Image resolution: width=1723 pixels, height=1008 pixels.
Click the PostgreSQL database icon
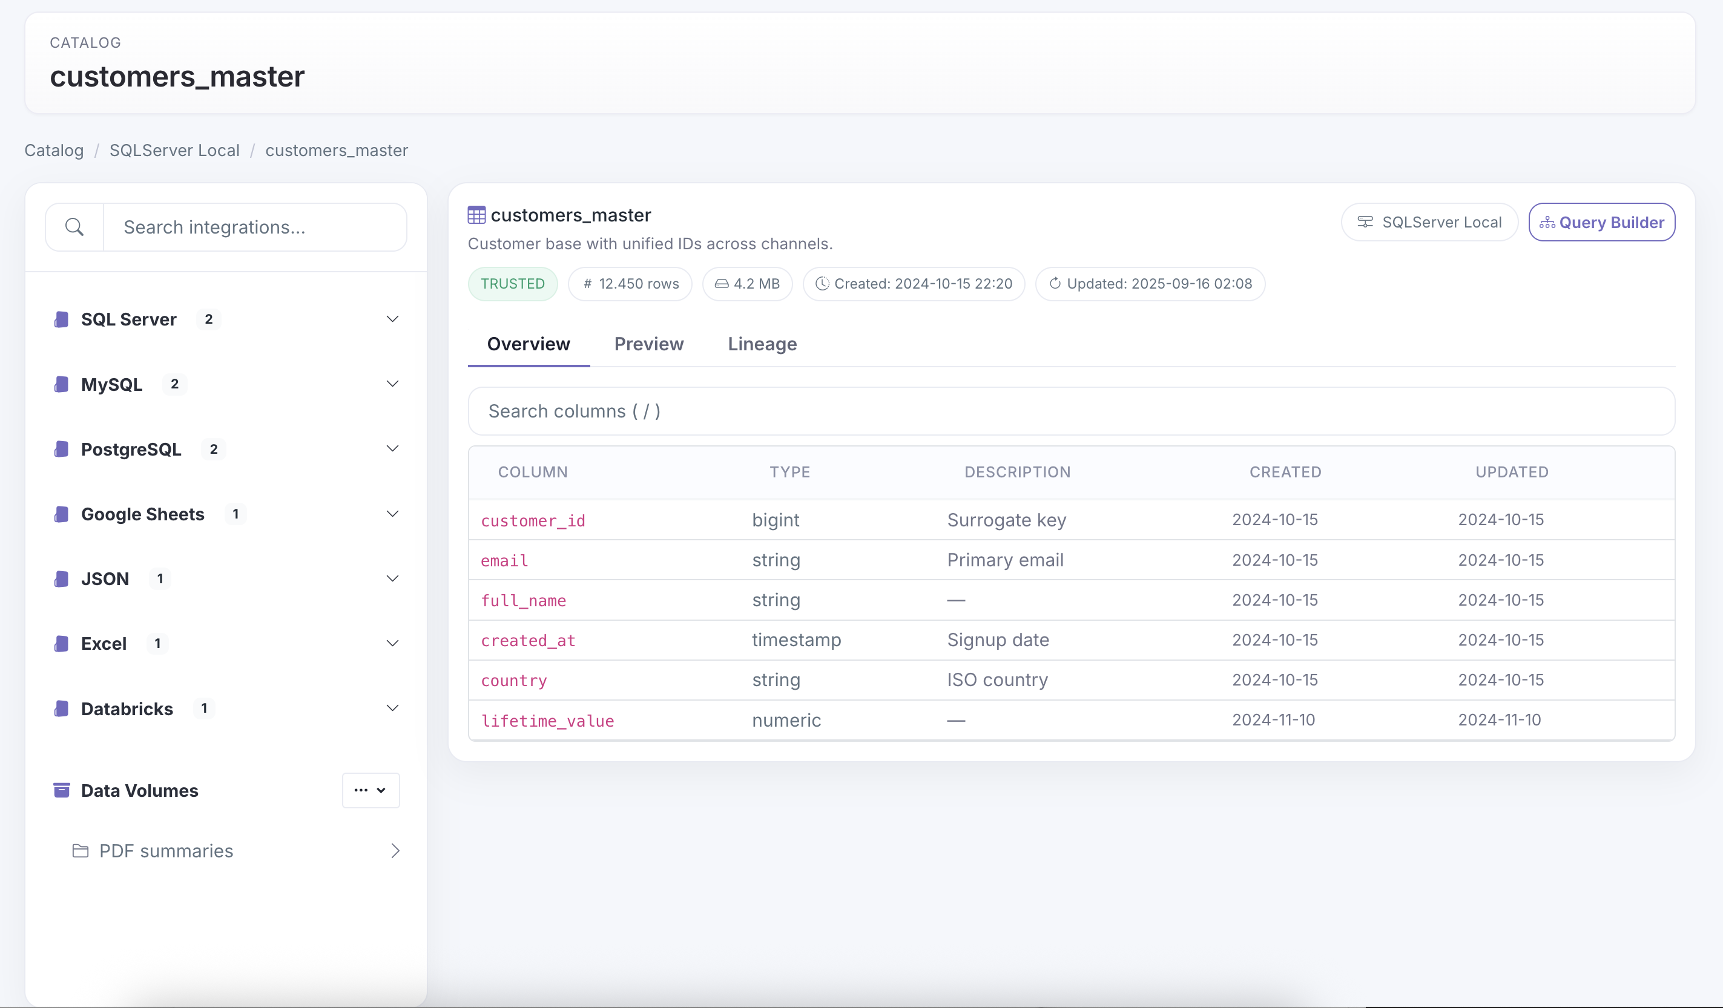point(62,449)
